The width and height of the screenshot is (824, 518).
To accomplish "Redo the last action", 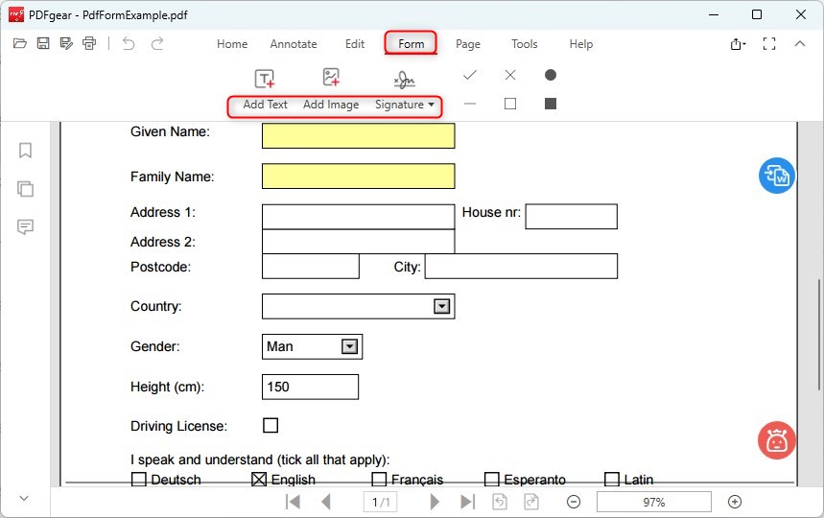I will tap(157, 43).
